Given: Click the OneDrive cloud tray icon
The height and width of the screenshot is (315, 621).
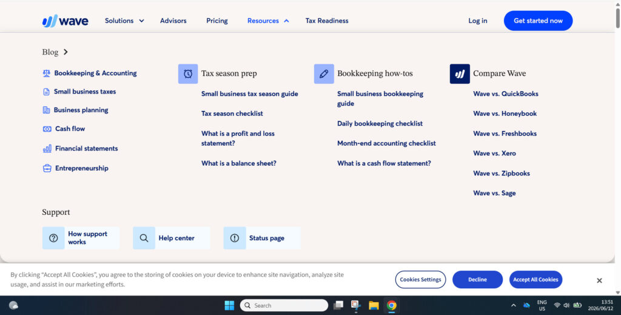Looking at the screenshot, I should coord(526,305).
